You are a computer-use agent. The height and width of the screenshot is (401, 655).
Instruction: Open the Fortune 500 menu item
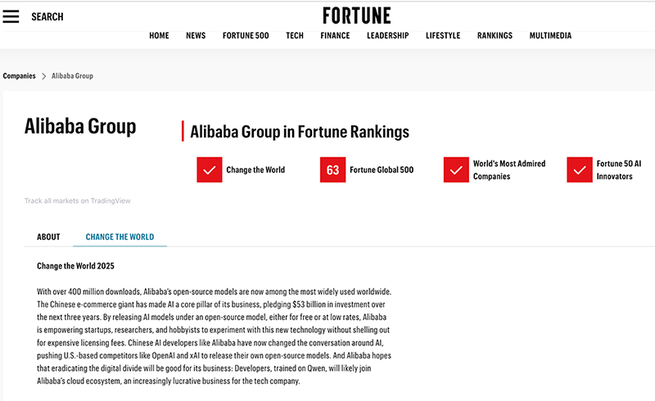click(x=246, y=36)
